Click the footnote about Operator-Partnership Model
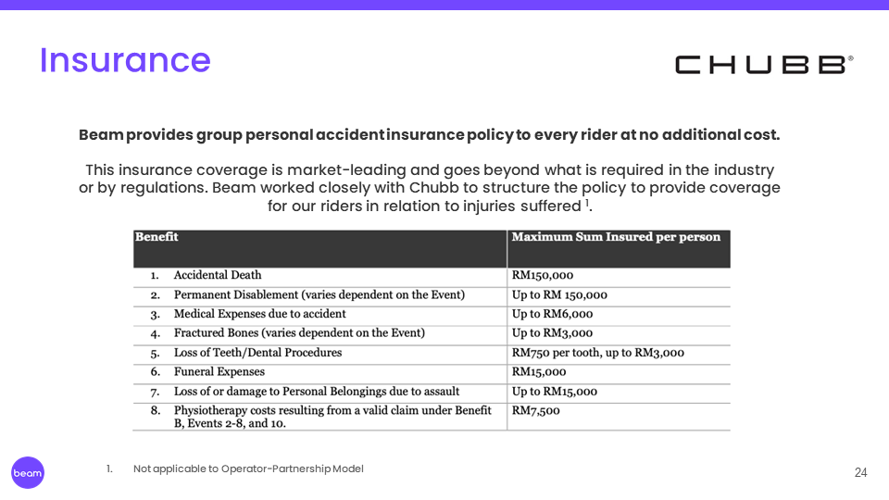 [247, 469]
